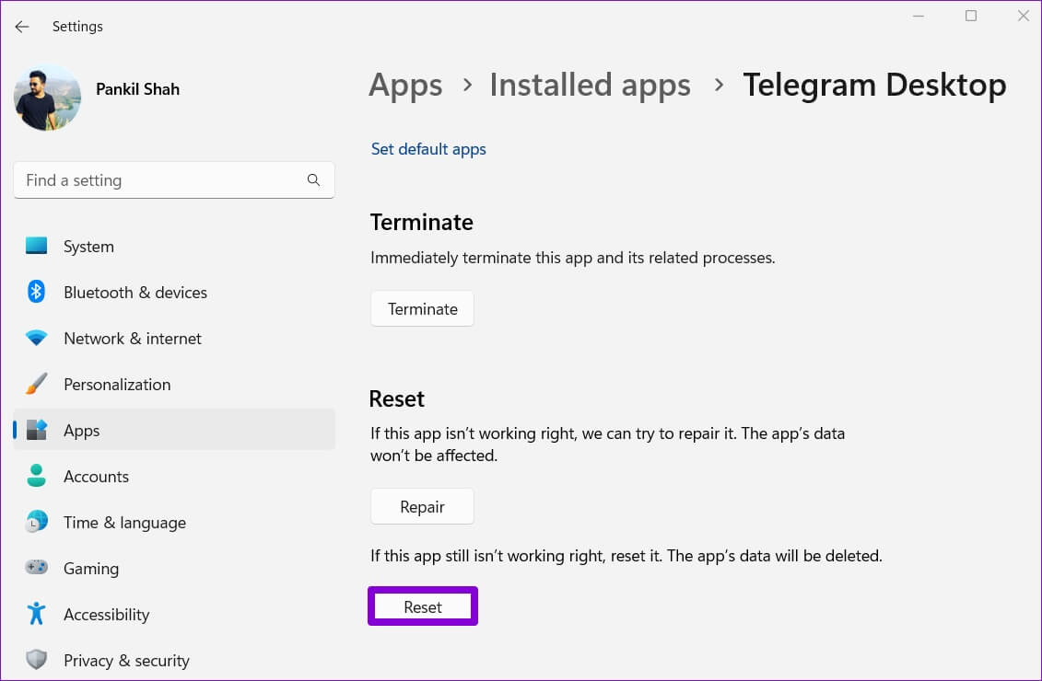Click the search magnifier icon
1042x681 pixels.
[x=313, y=179]
